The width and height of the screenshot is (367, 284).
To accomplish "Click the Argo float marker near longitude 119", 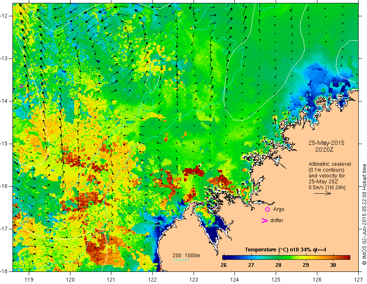I will pyautogui.click(x=22, y=86).
